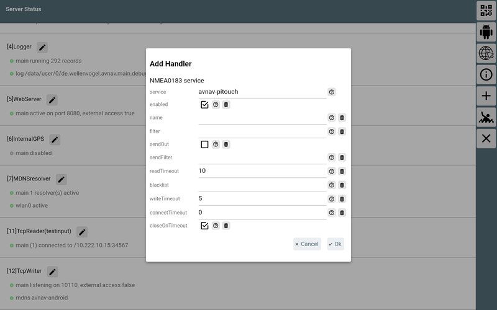Trigger the man overboard icon
497x310 pixels.
486,117
